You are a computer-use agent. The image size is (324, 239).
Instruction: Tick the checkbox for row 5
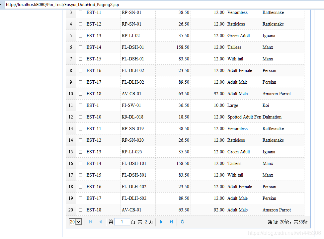pos(81,36)
